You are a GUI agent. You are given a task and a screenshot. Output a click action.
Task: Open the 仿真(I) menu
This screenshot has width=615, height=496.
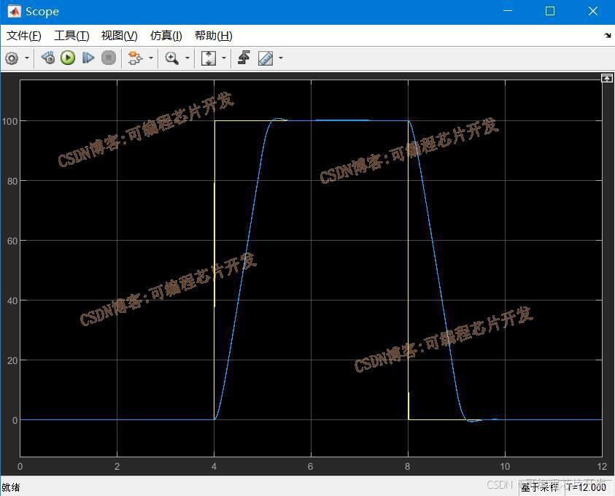[166, 36]
